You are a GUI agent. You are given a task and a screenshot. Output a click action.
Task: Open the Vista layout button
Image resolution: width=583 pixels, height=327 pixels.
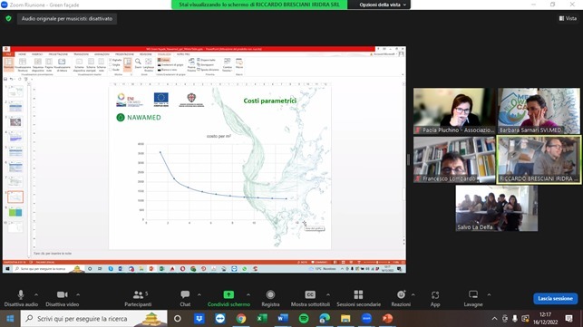click(x=568, y=18)
